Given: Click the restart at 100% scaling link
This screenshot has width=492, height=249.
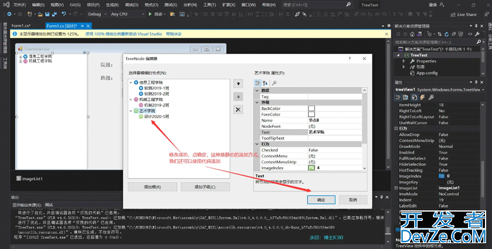Looking at the screenshot, I should click(124, 34).
